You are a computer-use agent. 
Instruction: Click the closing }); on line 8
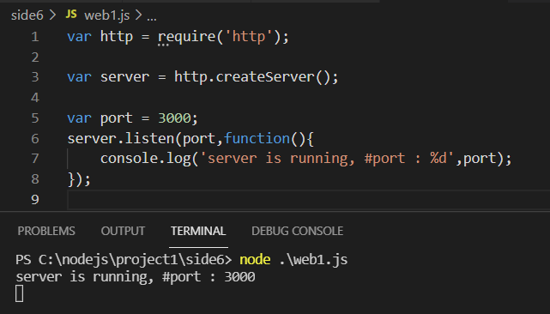(79, 179)
